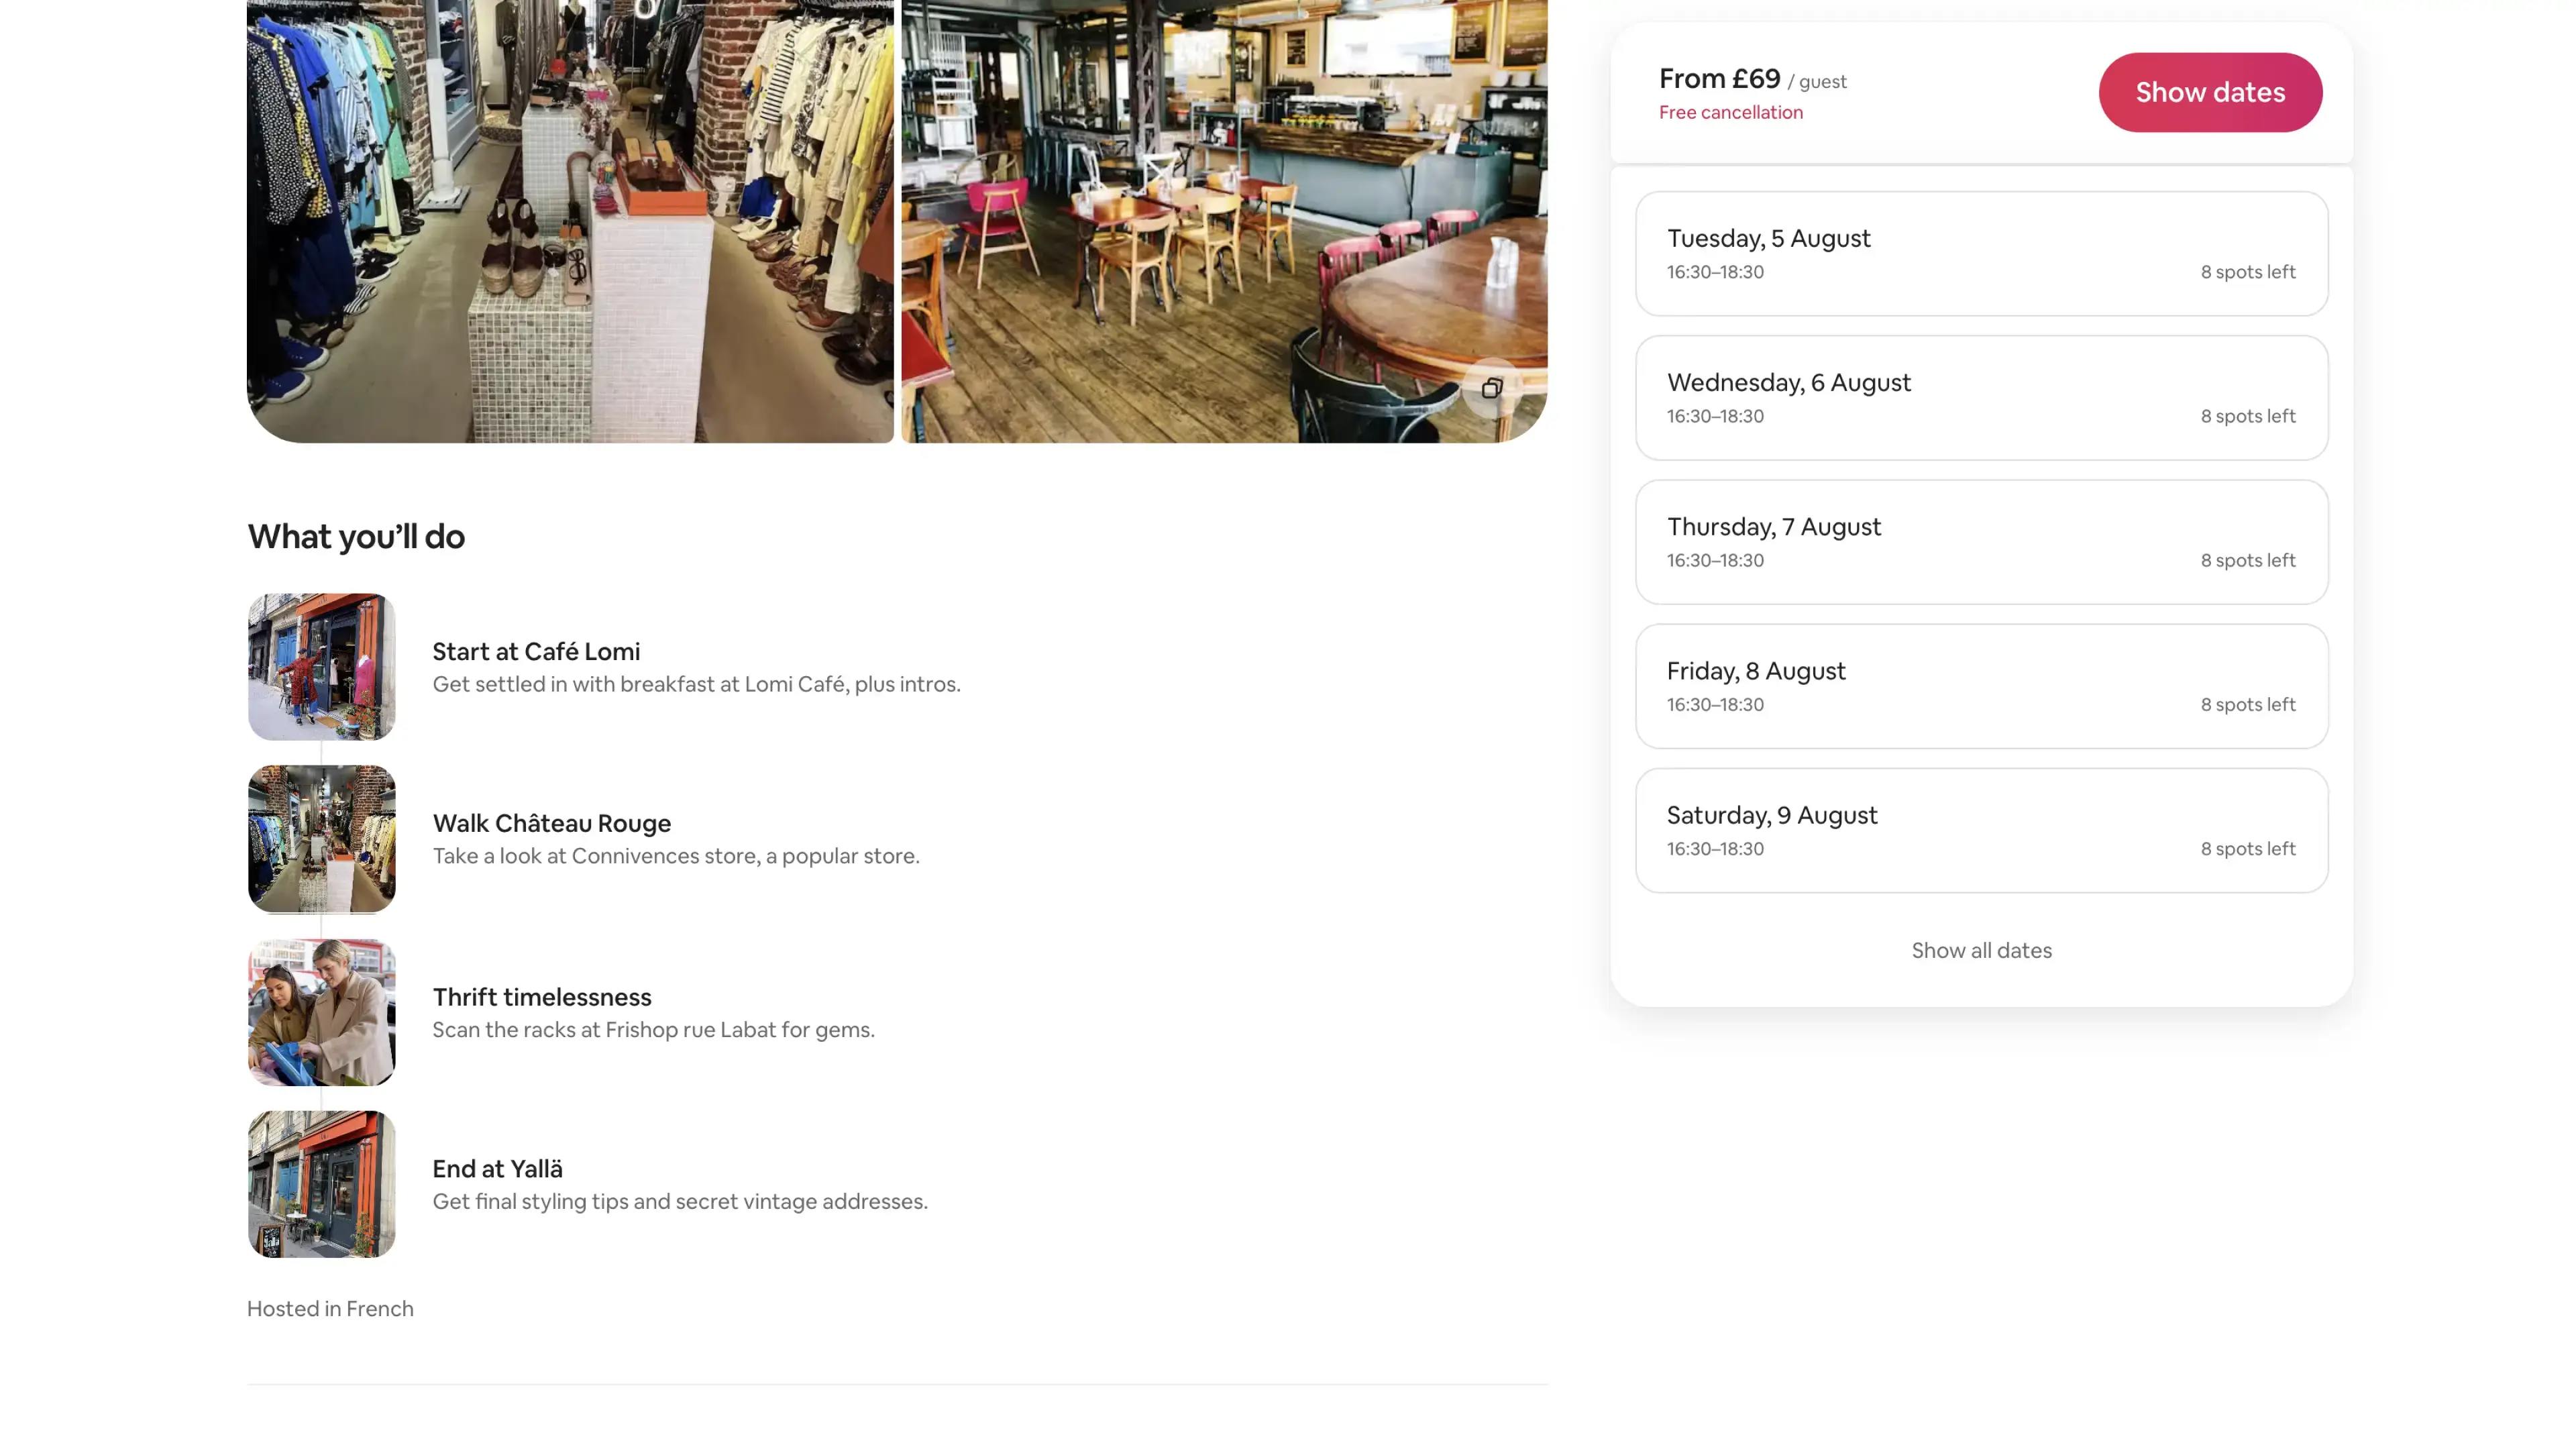Image resolution: width=2576 pixels, height=1449 pixels.
Task: Open the End at Yallä thumbnail
Action: click(321, 1184)
